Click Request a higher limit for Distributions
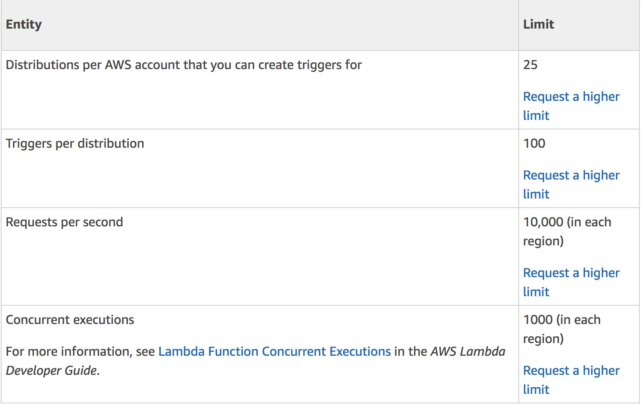The width and height of the screenshot is (643, 405). 571,97
